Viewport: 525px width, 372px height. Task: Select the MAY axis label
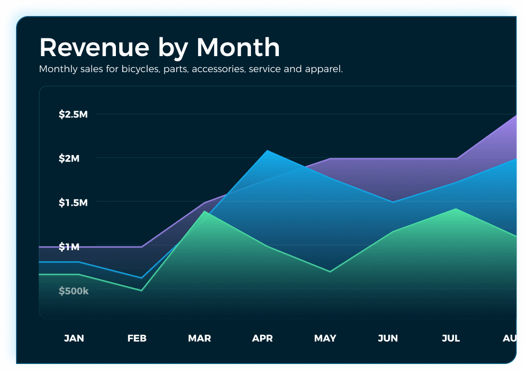pyautogui.click(x=325, y=338)
